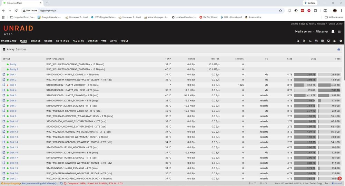The image size is (345, 186).
Task: Open the Disk 3 settings link
Action: tap(13, 85)
